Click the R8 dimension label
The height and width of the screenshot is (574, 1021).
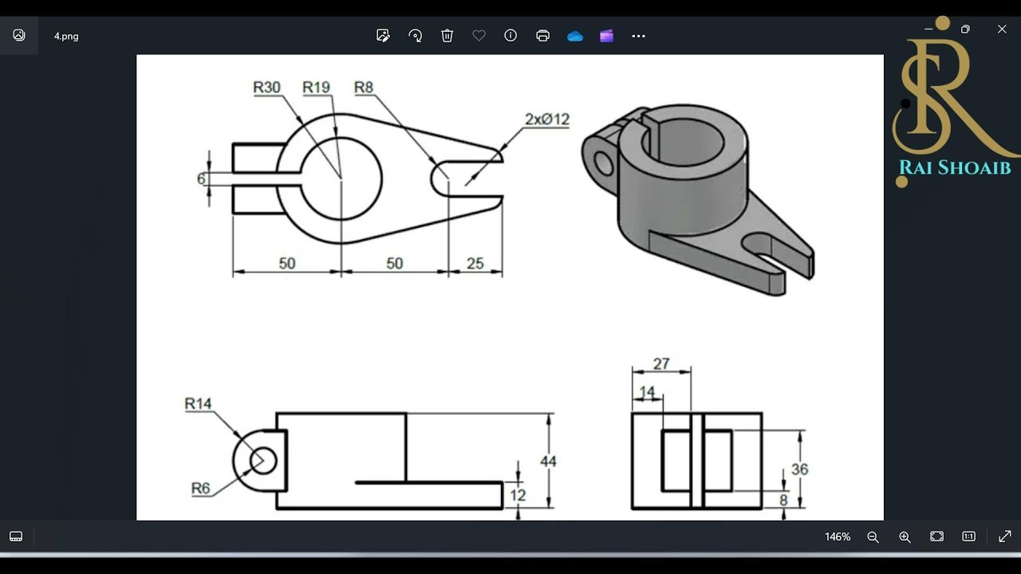point(364,88)
